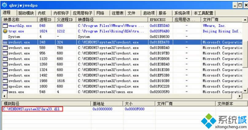Sort processes by 进程ID column header

(46, 20)
